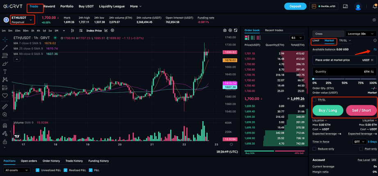Click the wallet address 0xc42e button
The width and height of the screenshot is (378, 176).
pyautogui.click(x=324, y=6)
